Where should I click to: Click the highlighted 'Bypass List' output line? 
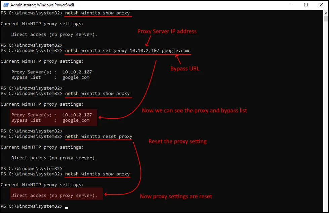(x=50, y=120)
